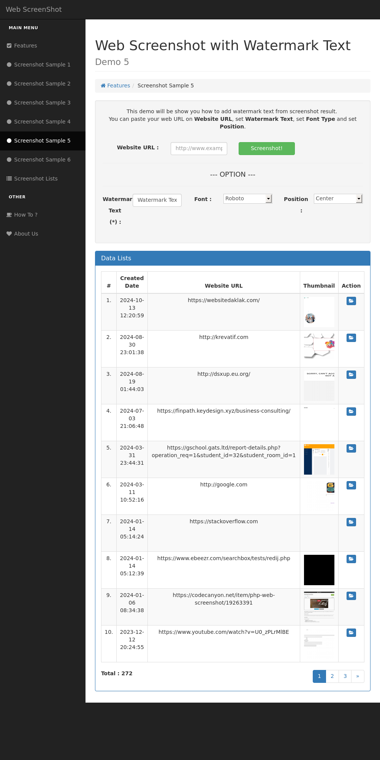
Task: Open folder icon for codecanyon.net row
Action: (351, 596)
